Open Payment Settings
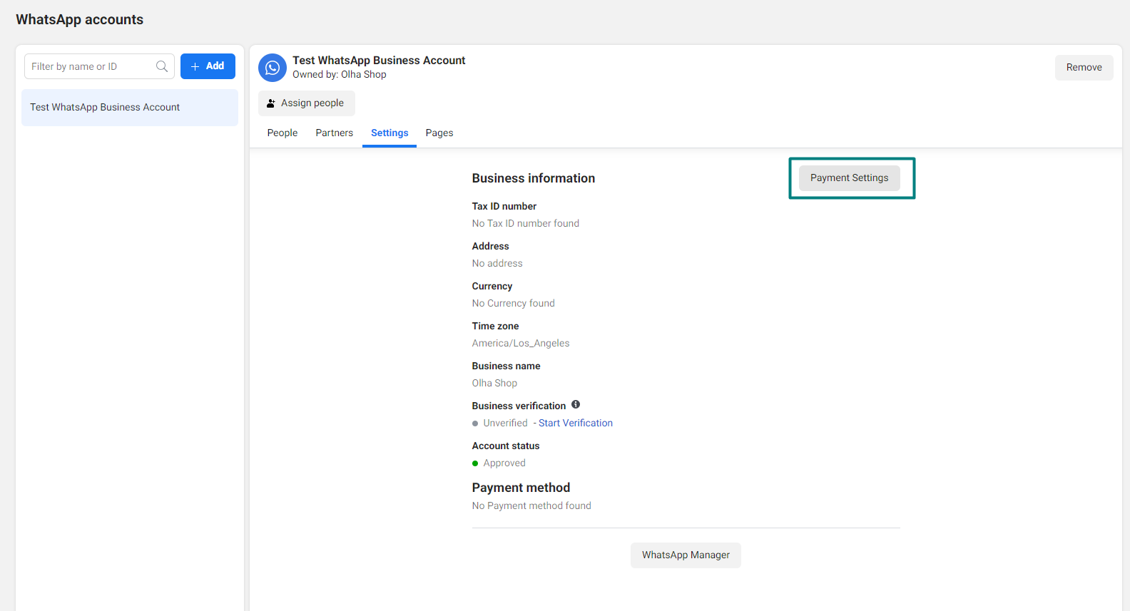Image resolution: width=1130 pixels, height=611 pixels. tap(850, 178)
